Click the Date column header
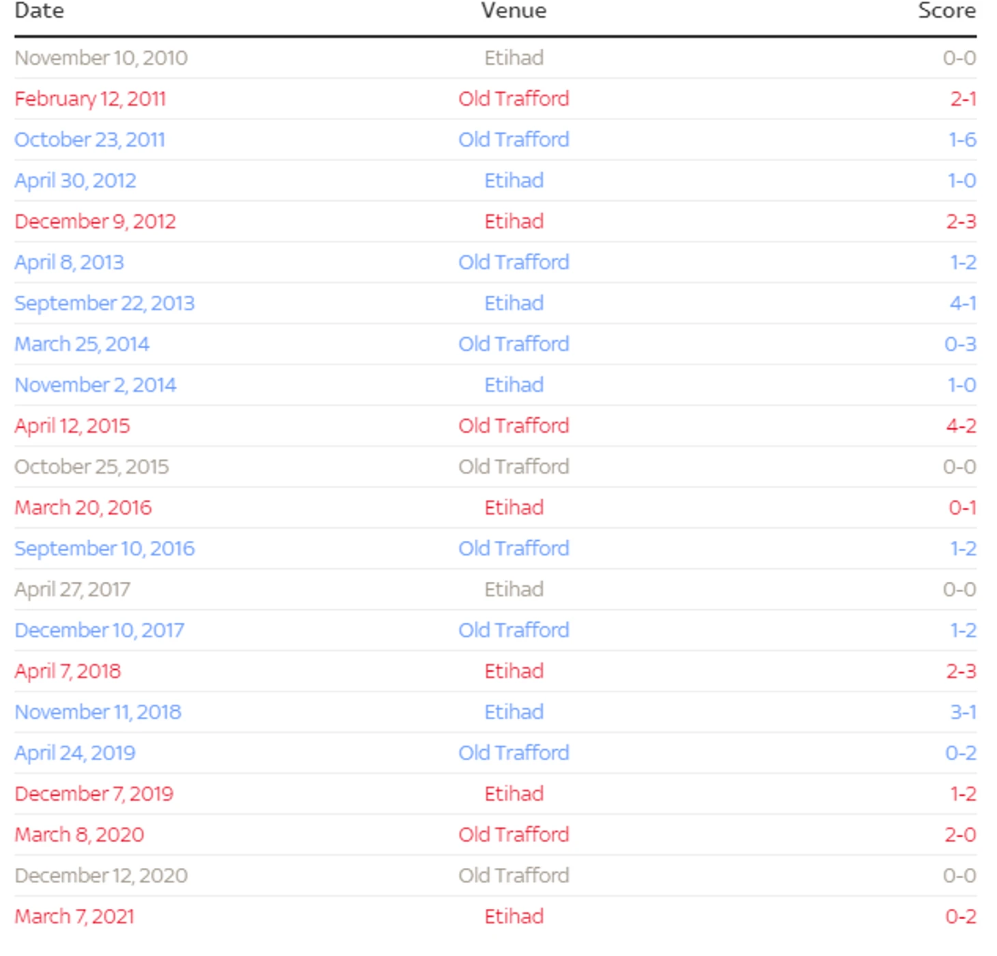 coord(39,10)
